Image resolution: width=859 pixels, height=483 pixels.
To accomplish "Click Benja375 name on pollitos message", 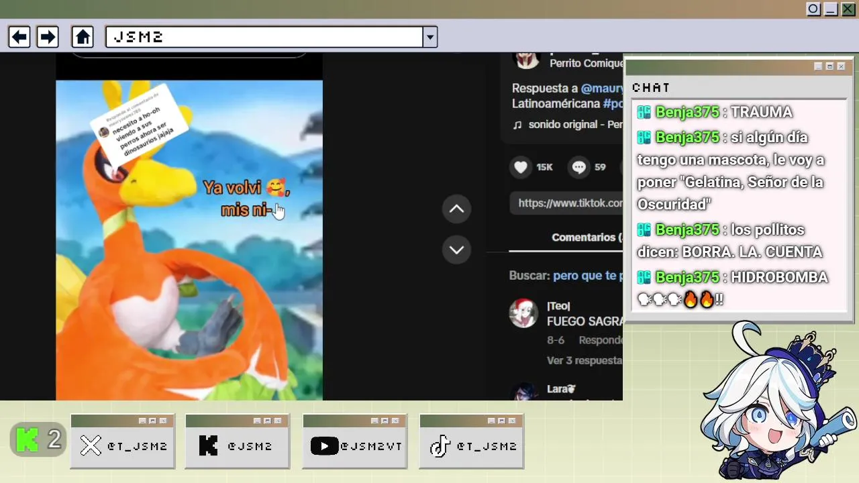I will click(x=687, y=229).
